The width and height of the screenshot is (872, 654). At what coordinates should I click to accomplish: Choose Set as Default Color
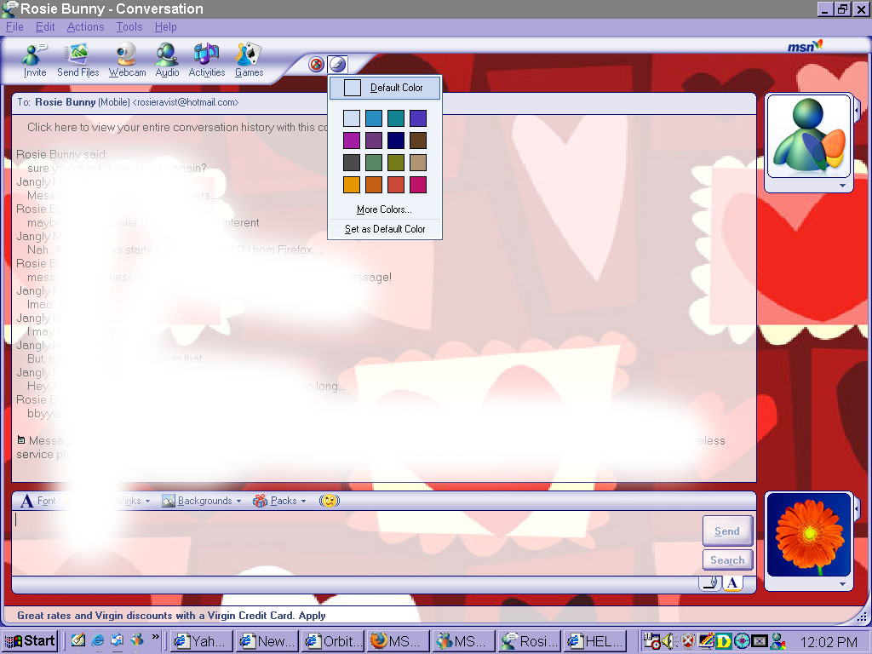(385, 229)
